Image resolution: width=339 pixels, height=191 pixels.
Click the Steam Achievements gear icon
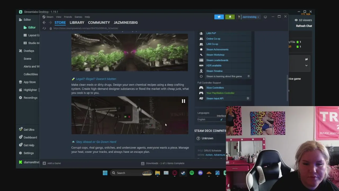201,49
